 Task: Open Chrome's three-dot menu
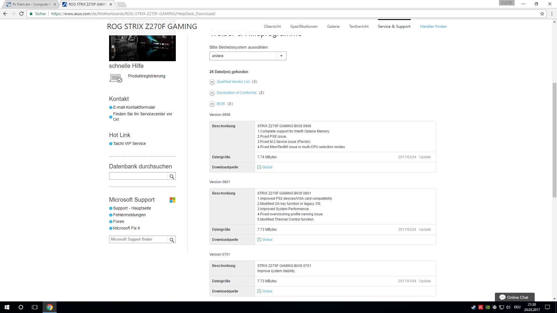tap(552, 14)
